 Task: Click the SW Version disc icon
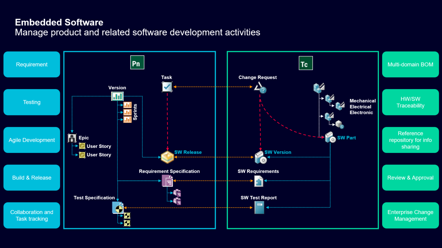(x=261, y=157)
